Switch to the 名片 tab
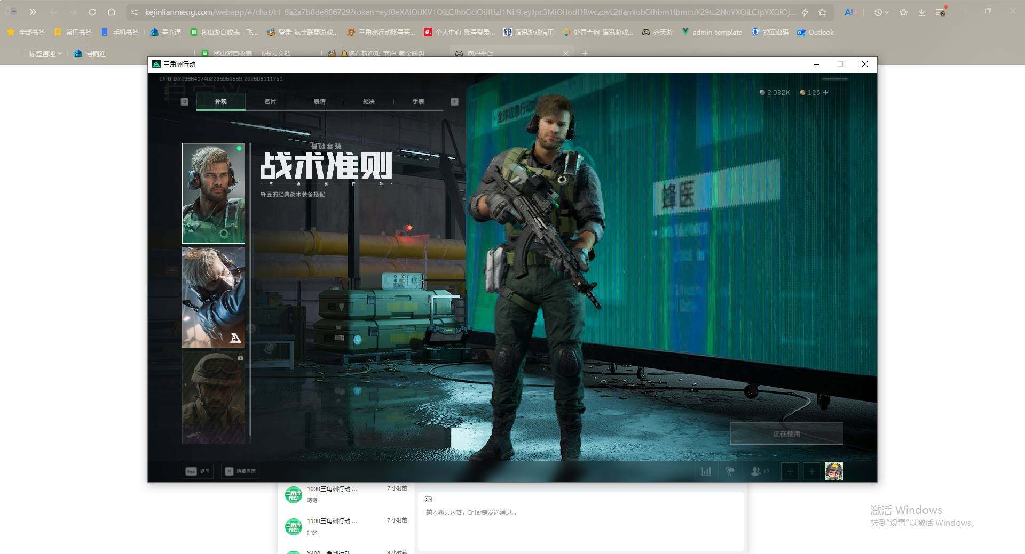Screen dimensions: 1025x554 [270, 101]
